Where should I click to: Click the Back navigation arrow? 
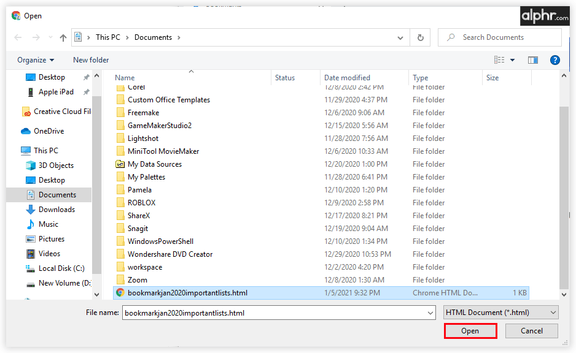pos(18,37)
